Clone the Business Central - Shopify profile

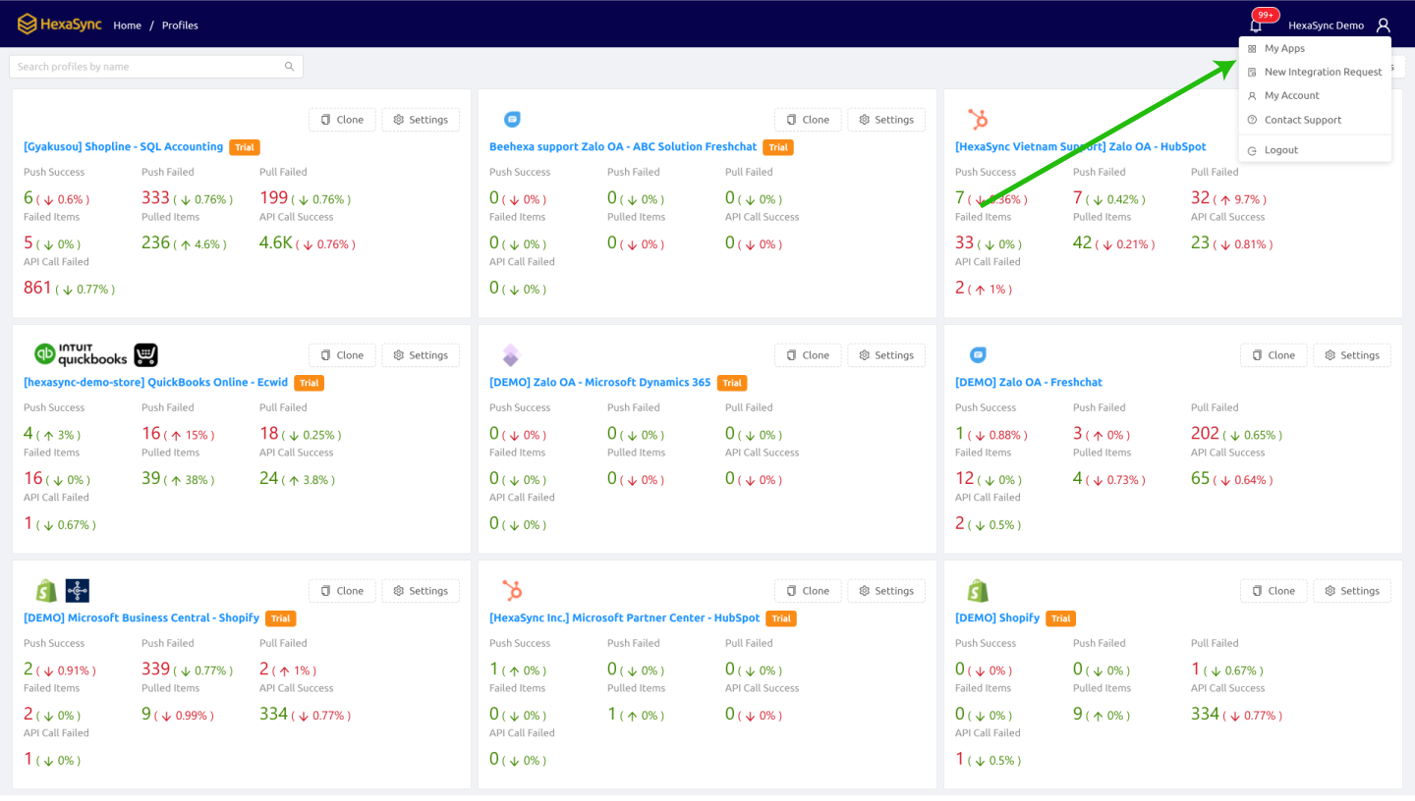[x=342, y=591]
